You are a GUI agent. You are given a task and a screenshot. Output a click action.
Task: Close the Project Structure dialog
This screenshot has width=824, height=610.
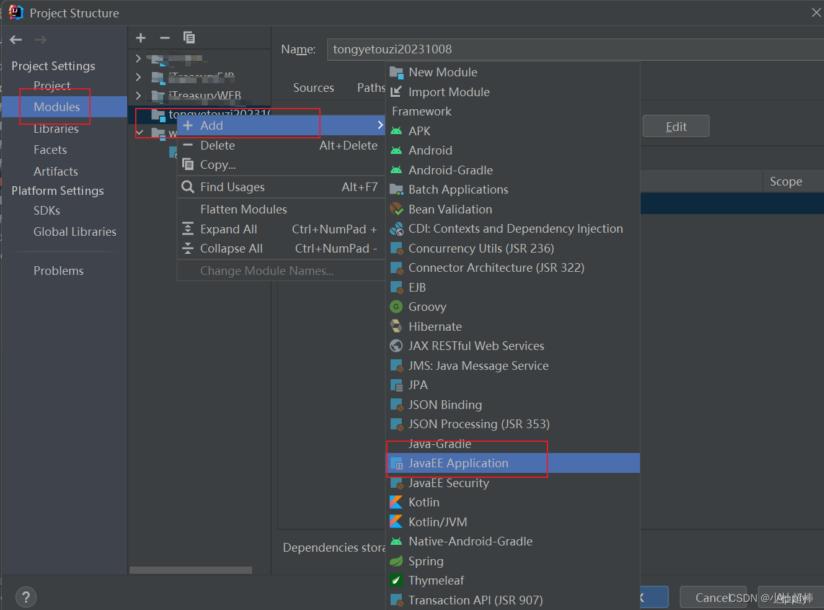pos(816,12)
